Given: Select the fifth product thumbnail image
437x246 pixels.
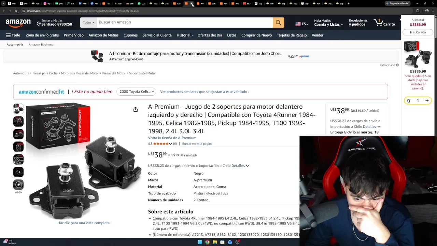Looking at the screenshot, I should tap(18, 159).
